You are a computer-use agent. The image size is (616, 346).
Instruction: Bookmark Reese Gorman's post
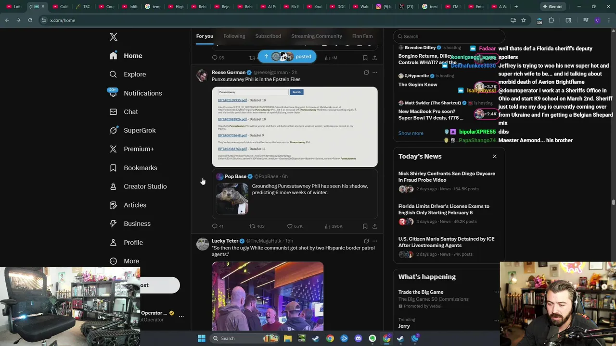[x=365, y=226]
